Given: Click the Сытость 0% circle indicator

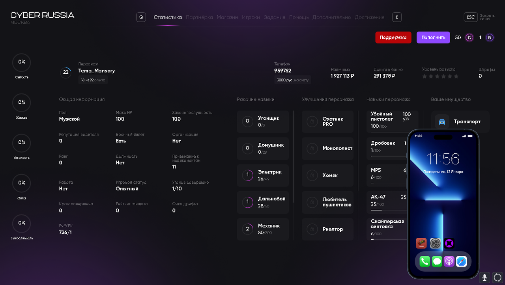Looking at the screenshot, I should [22, 62].
